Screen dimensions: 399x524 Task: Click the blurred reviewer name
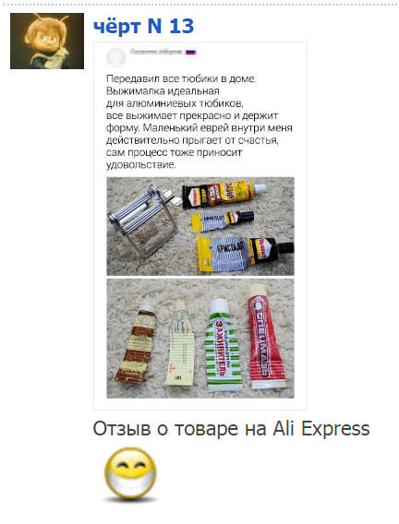tap(156, 52)
